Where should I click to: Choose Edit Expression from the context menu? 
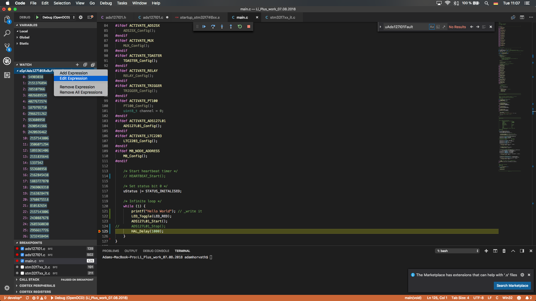tap(73, 78)
